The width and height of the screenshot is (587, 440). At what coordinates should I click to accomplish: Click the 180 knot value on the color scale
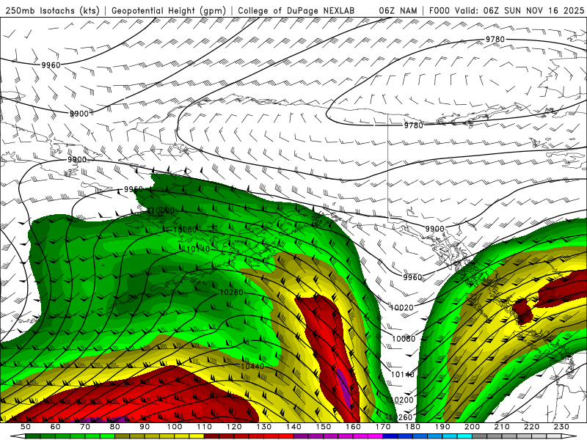pos(412,427)
